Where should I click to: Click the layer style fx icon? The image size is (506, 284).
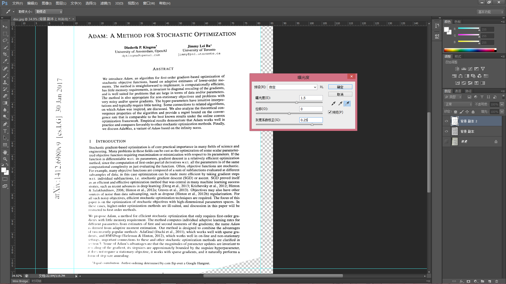point(461,281)
